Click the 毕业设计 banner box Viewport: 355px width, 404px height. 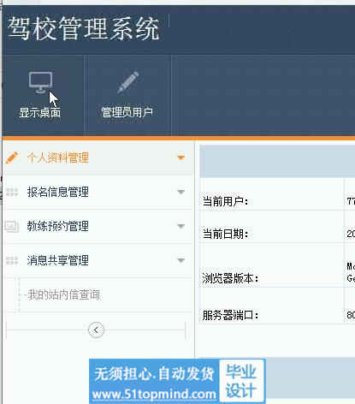coord(241,381)
